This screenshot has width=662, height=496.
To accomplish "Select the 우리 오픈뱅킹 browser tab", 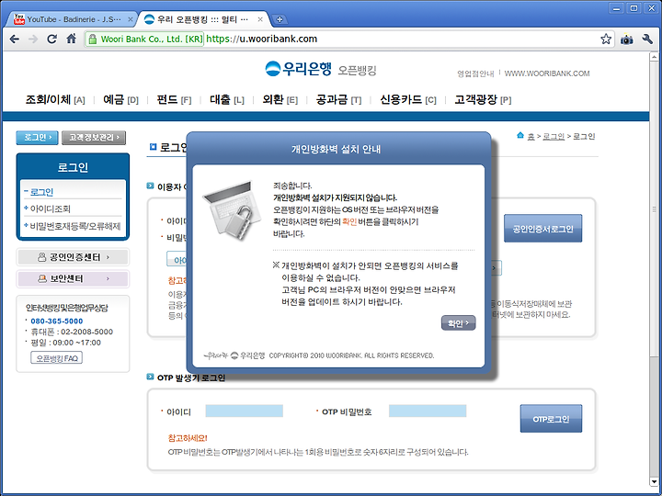I will (202, 19).
